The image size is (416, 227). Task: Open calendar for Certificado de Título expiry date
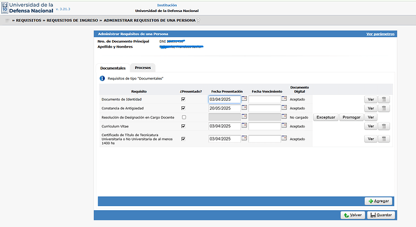tap(284, 138)
